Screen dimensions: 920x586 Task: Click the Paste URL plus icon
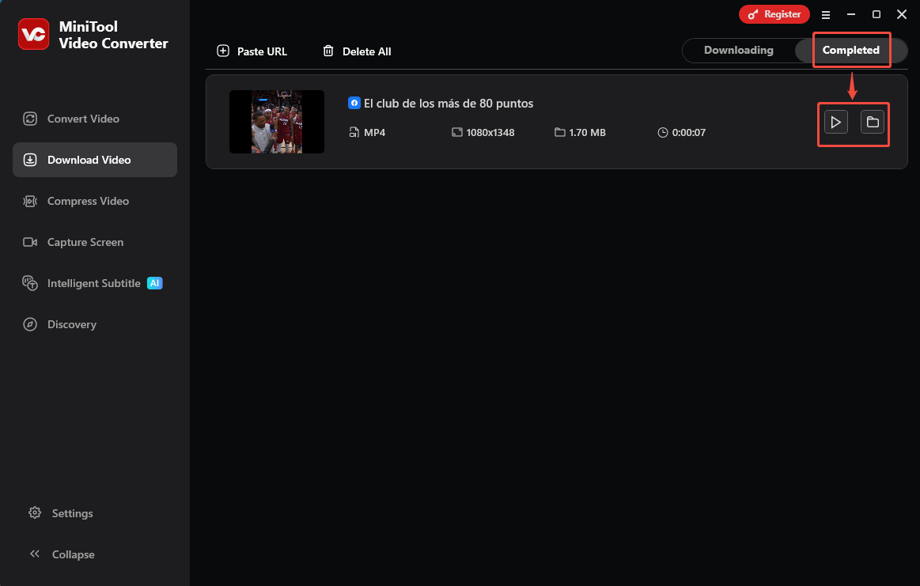coord(222,51)
